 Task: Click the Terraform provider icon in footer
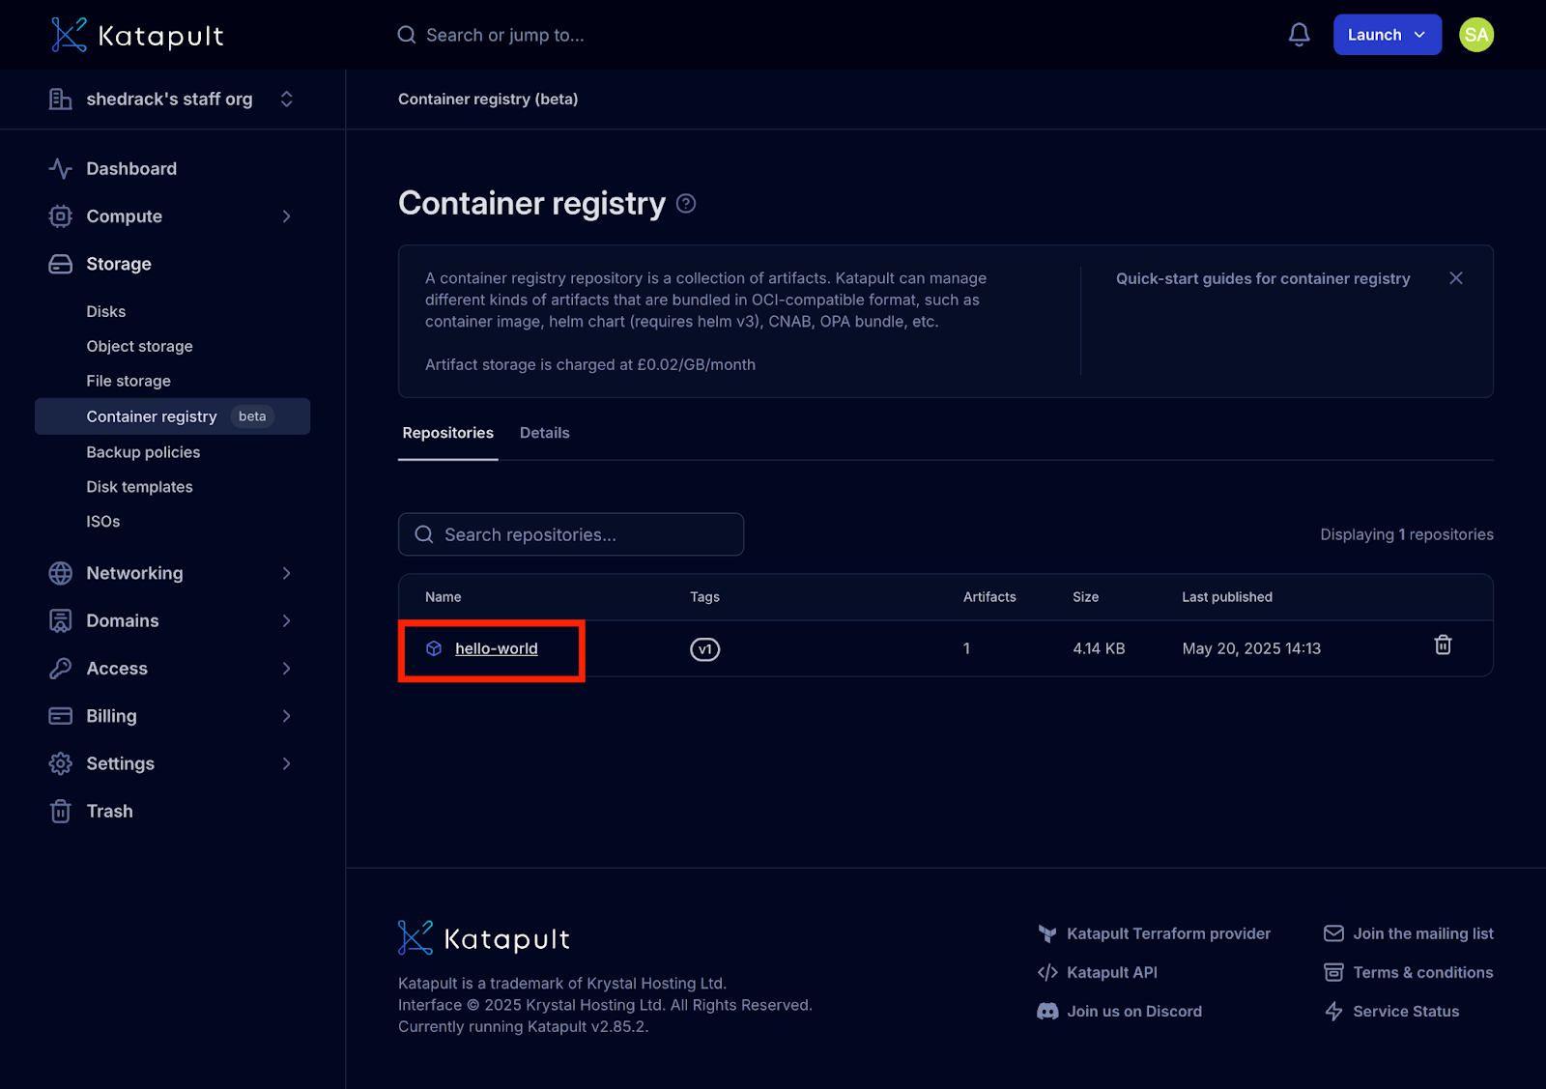point(1047,933)
